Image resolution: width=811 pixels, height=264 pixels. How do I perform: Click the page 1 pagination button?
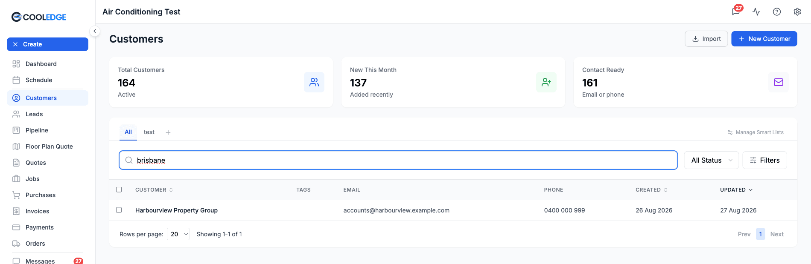pos(760,234)
